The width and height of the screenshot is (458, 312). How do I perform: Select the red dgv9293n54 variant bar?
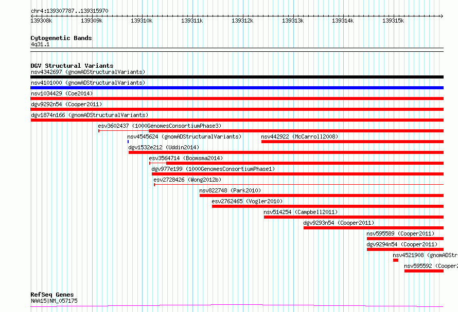(374, 228)
